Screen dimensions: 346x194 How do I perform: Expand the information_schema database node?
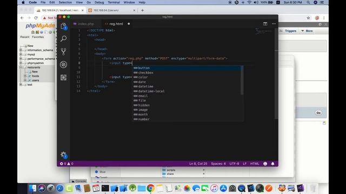point(21,50)
